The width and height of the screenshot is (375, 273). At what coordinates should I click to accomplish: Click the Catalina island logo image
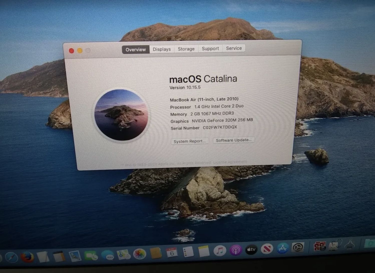tap(121, 115)
